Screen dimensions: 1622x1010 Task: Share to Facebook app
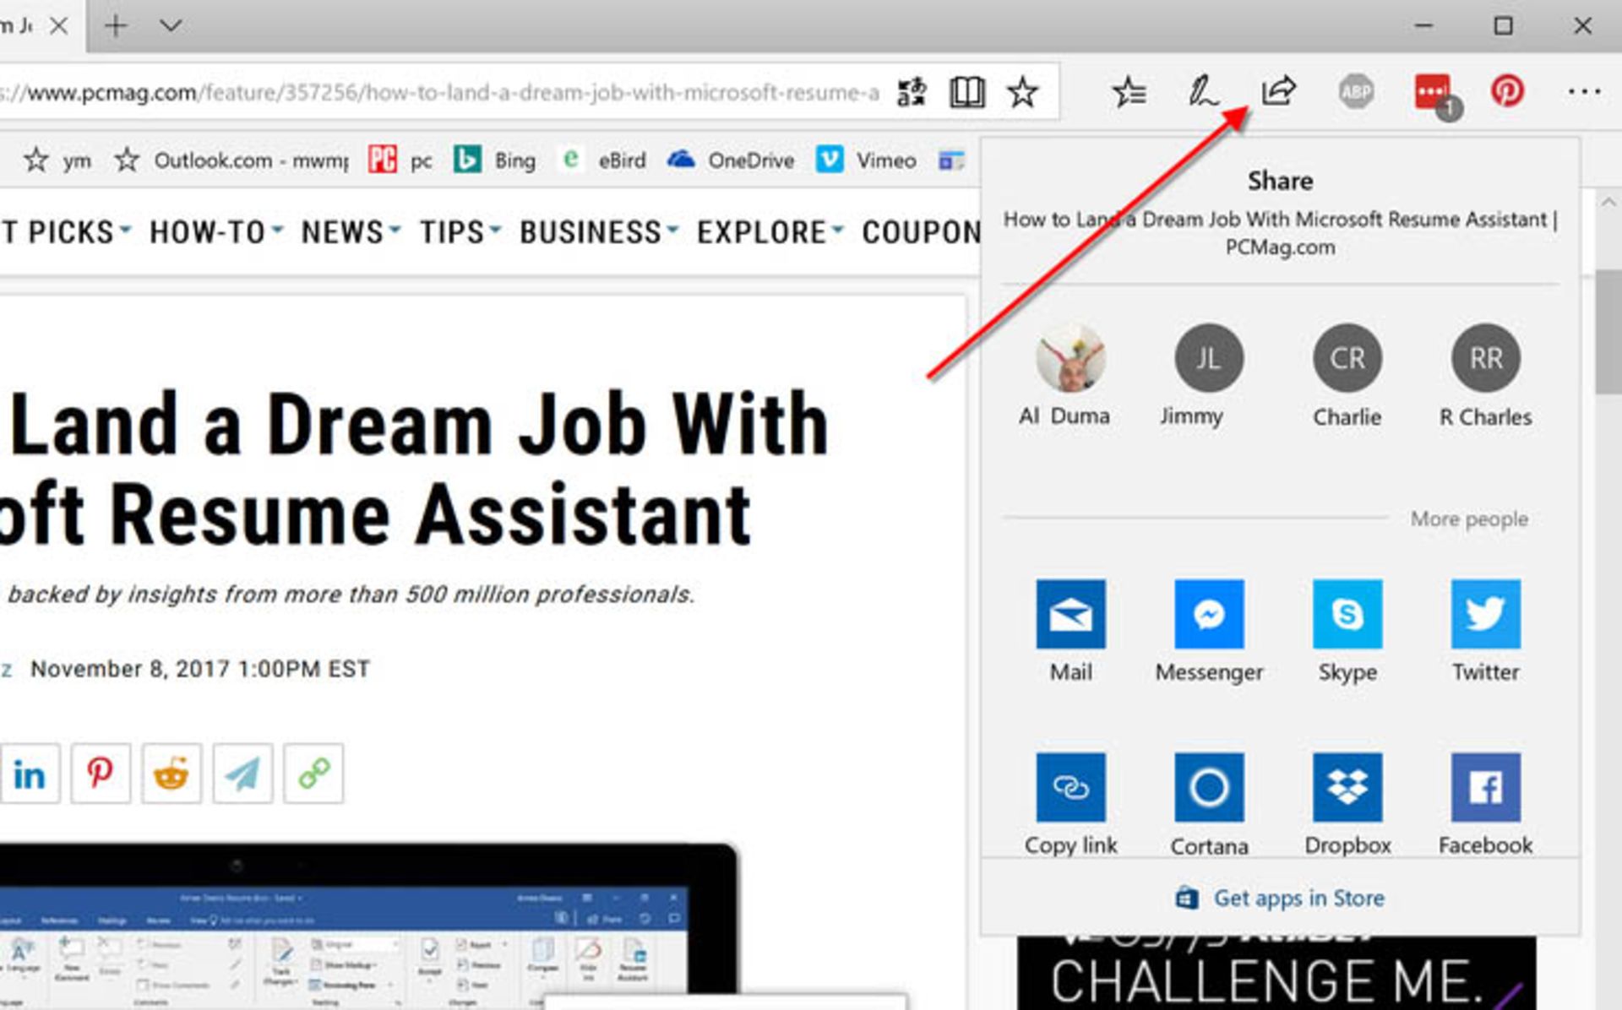(x=1485, y=804)
